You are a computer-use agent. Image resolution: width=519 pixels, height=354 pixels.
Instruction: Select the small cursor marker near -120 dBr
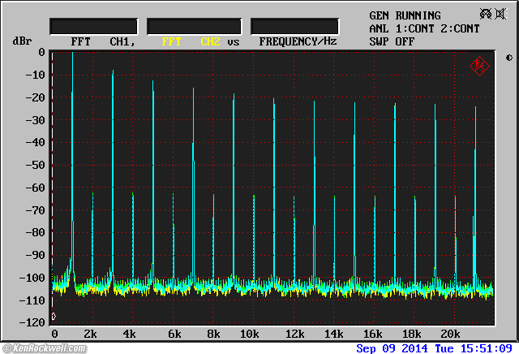[54, 316]
